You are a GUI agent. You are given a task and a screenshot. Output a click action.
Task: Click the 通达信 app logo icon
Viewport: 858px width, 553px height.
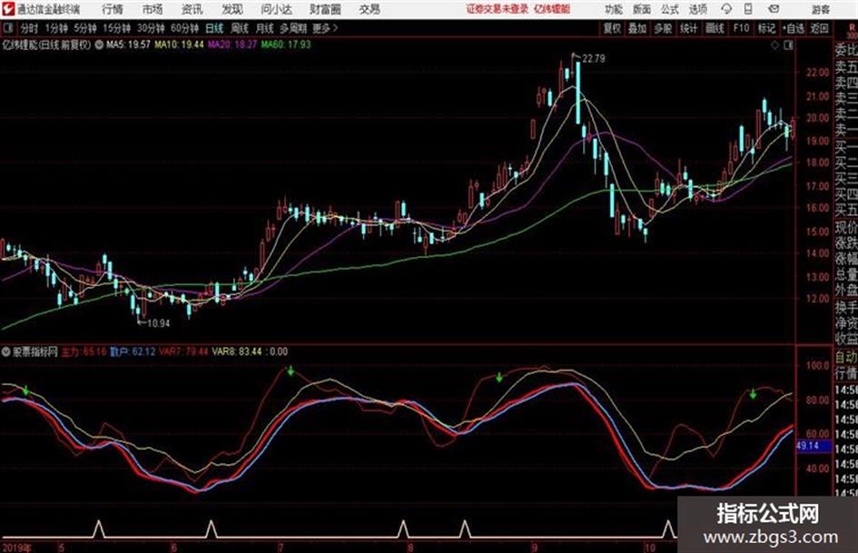(8, 9)
